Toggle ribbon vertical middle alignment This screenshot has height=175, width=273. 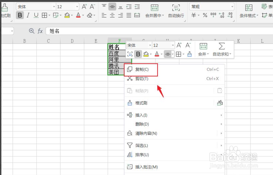tap(112, 7)
